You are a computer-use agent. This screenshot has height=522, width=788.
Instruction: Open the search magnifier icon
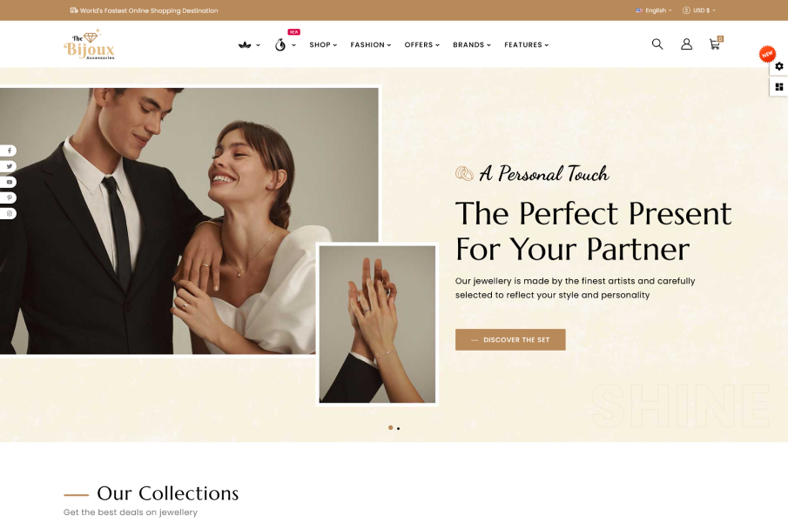pyautogui.click(x=657, y=44)
